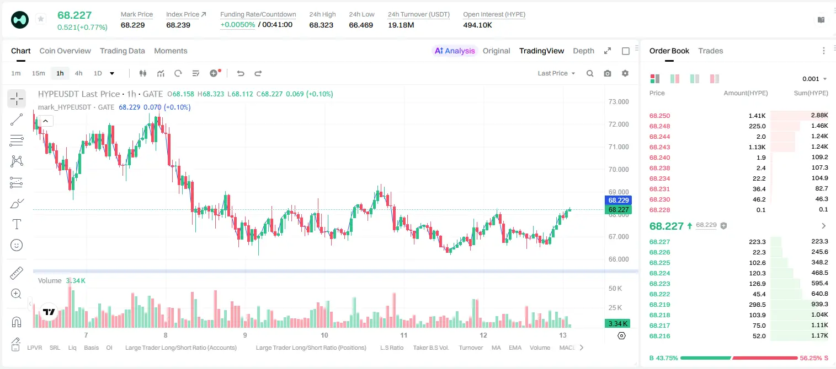Toggle the magnet snap mode
This screenshot has height=369, width=836.
(17, 322)
